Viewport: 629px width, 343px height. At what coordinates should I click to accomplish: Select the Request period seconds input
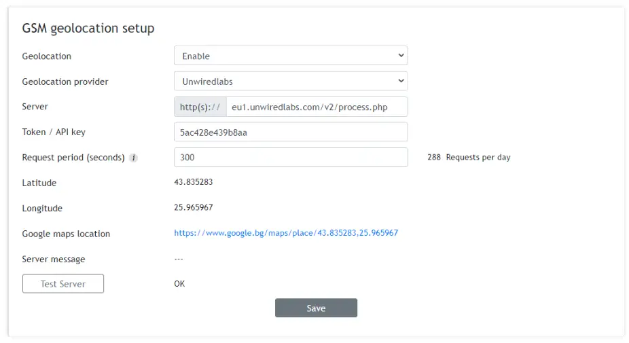pyautogui.click(x=290, y=158)
